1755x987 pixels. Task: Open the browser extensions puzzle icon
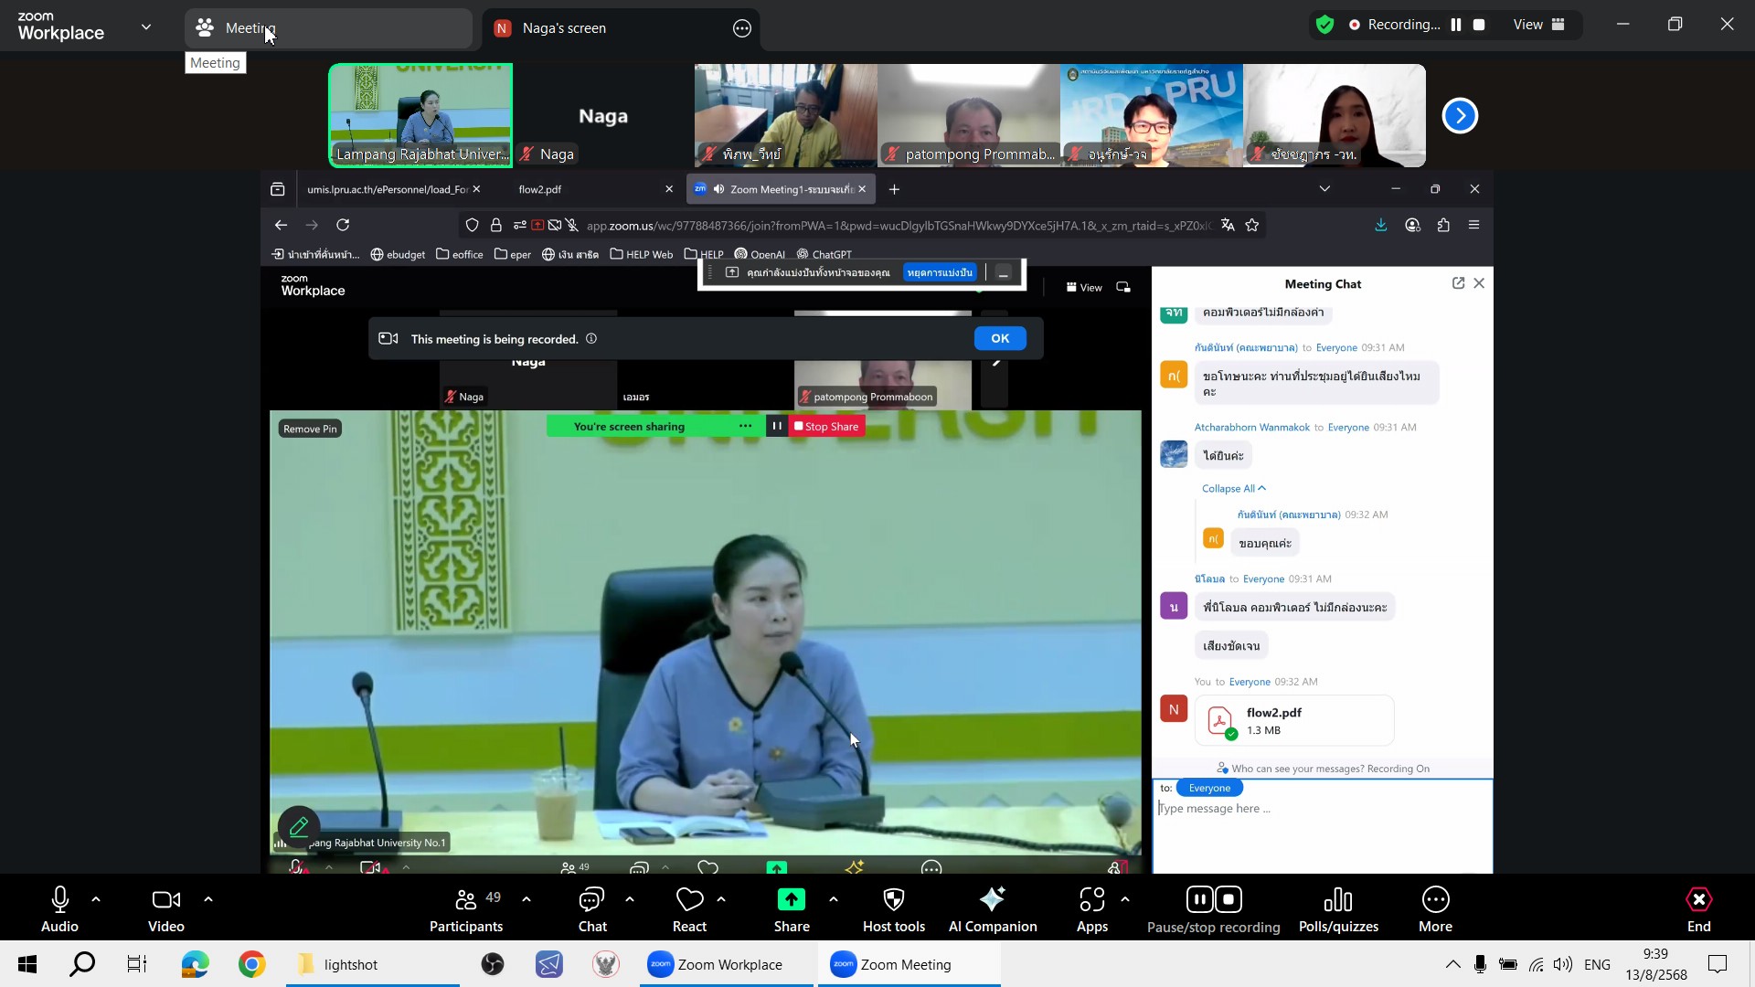(x=1443, y=225)
